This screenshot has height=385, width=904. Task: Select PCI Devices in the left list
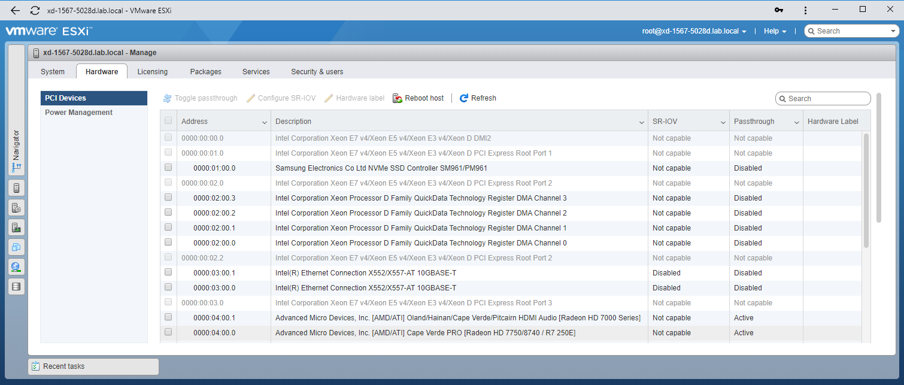click(x=94, y=98)
